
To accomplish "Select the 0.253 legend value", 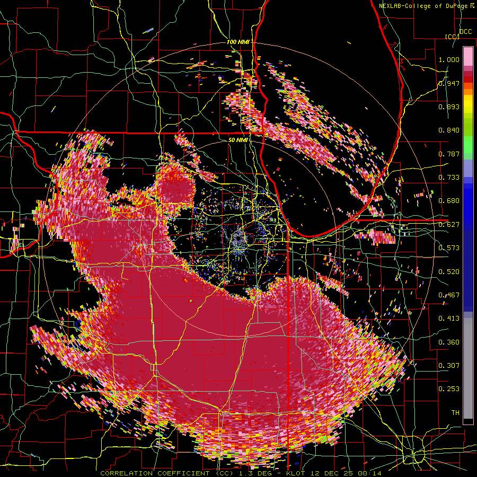I will coord(449,389).
